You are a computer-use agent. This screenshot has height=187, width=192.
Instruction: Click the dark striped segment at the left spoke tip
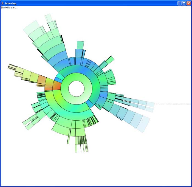point(12,67)
